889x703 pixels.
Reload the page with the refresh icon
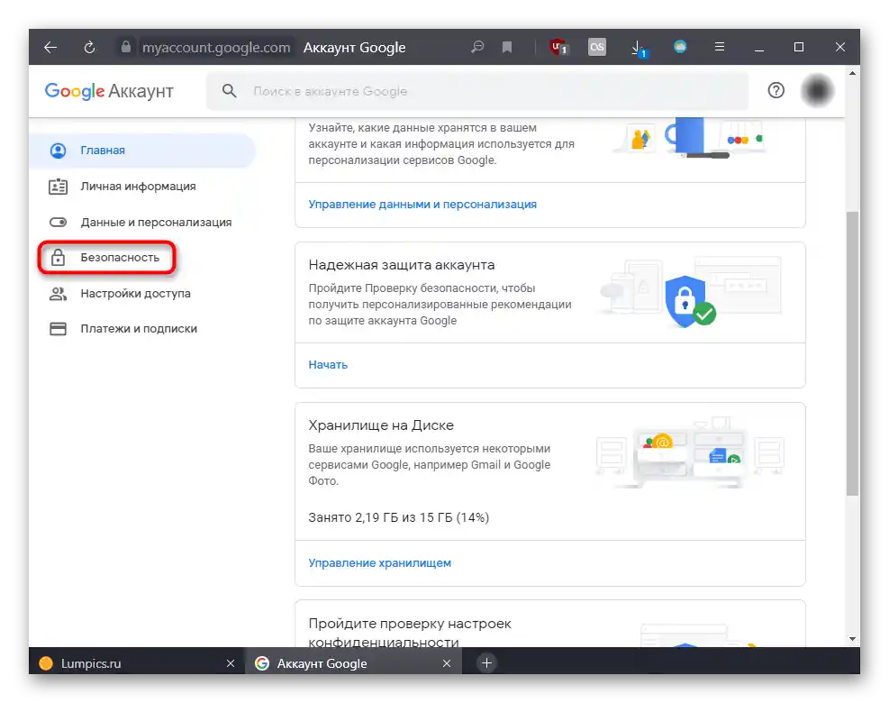tap(89, 47)
